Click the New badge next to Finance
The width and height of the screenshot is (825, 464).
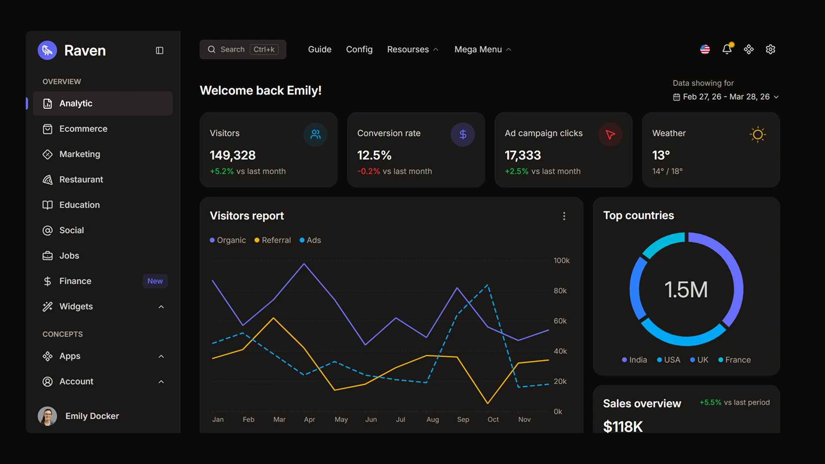tap(155, 281)
